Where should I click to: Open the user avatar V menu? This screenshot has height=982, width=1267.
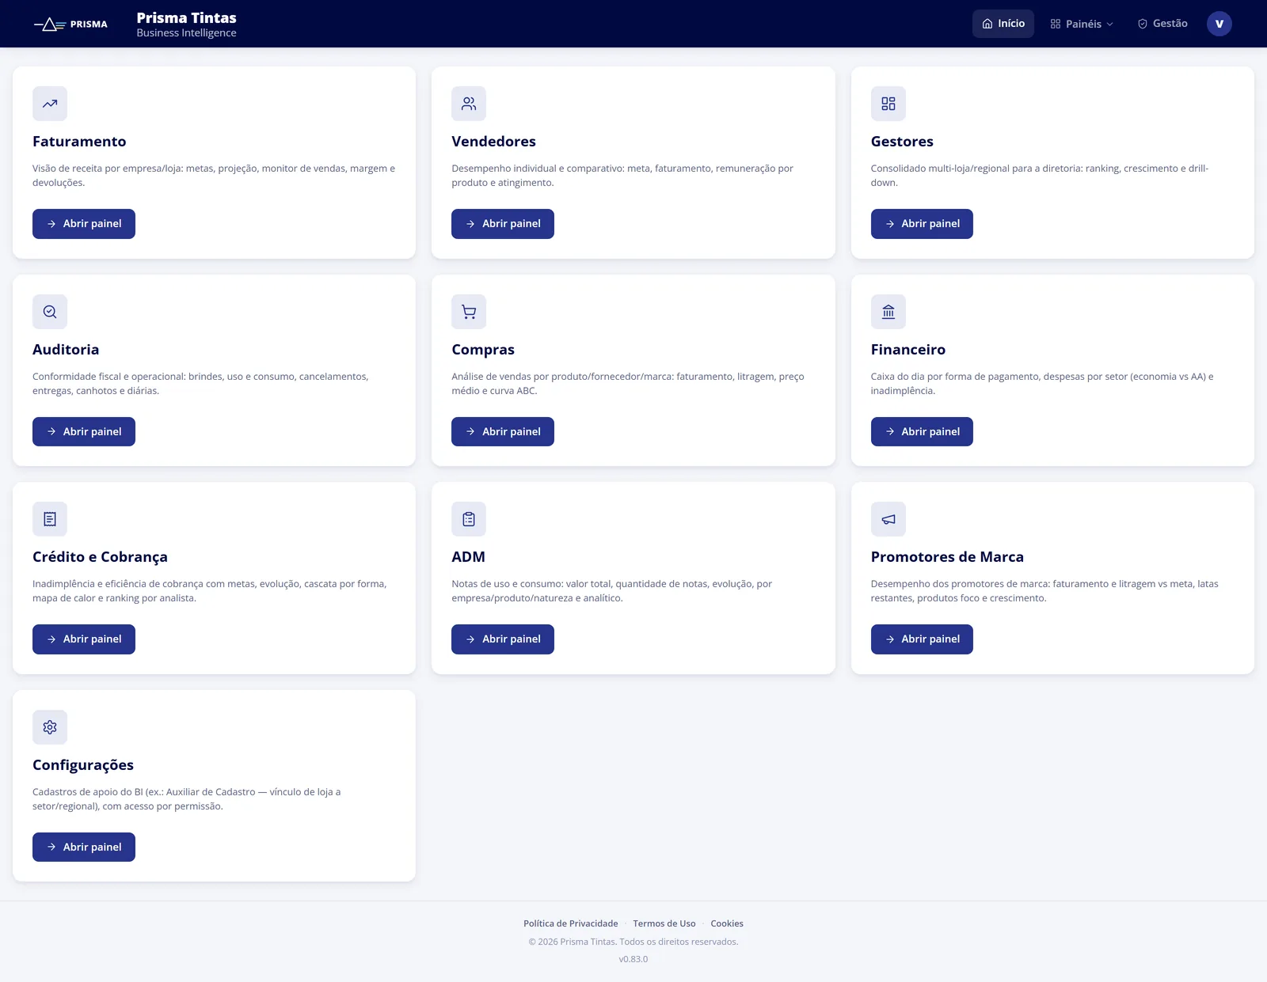(x=1219, y=24)
